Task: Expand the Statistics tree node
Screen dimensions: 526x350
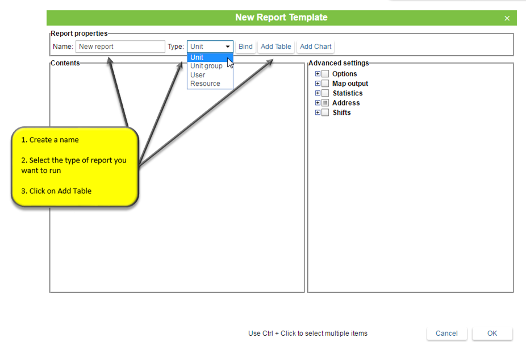Action: click(x=318, y=93)
